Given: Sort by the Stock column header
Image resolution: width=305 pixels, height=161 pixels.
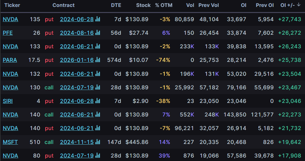Looking at the screenshot, I should pos(143,5).
